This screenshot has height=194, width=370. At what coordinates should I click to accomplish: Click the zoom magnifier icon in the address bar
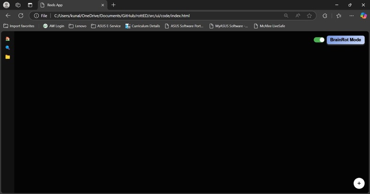[286, 16]
